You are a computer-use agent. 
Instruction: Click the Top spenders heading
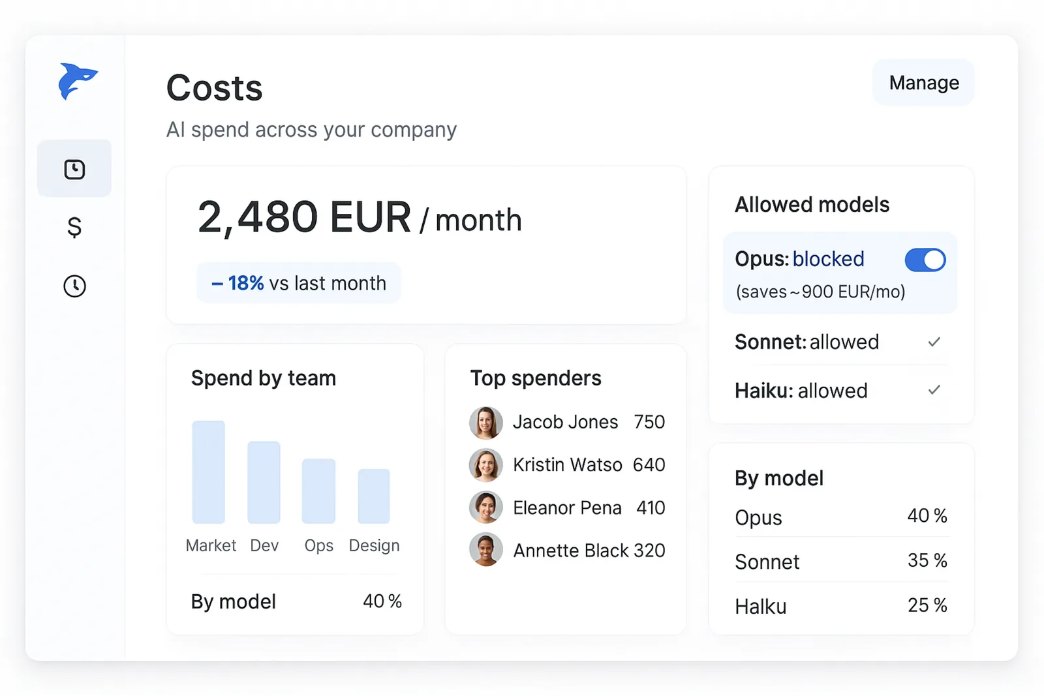[x=536, y=378]
